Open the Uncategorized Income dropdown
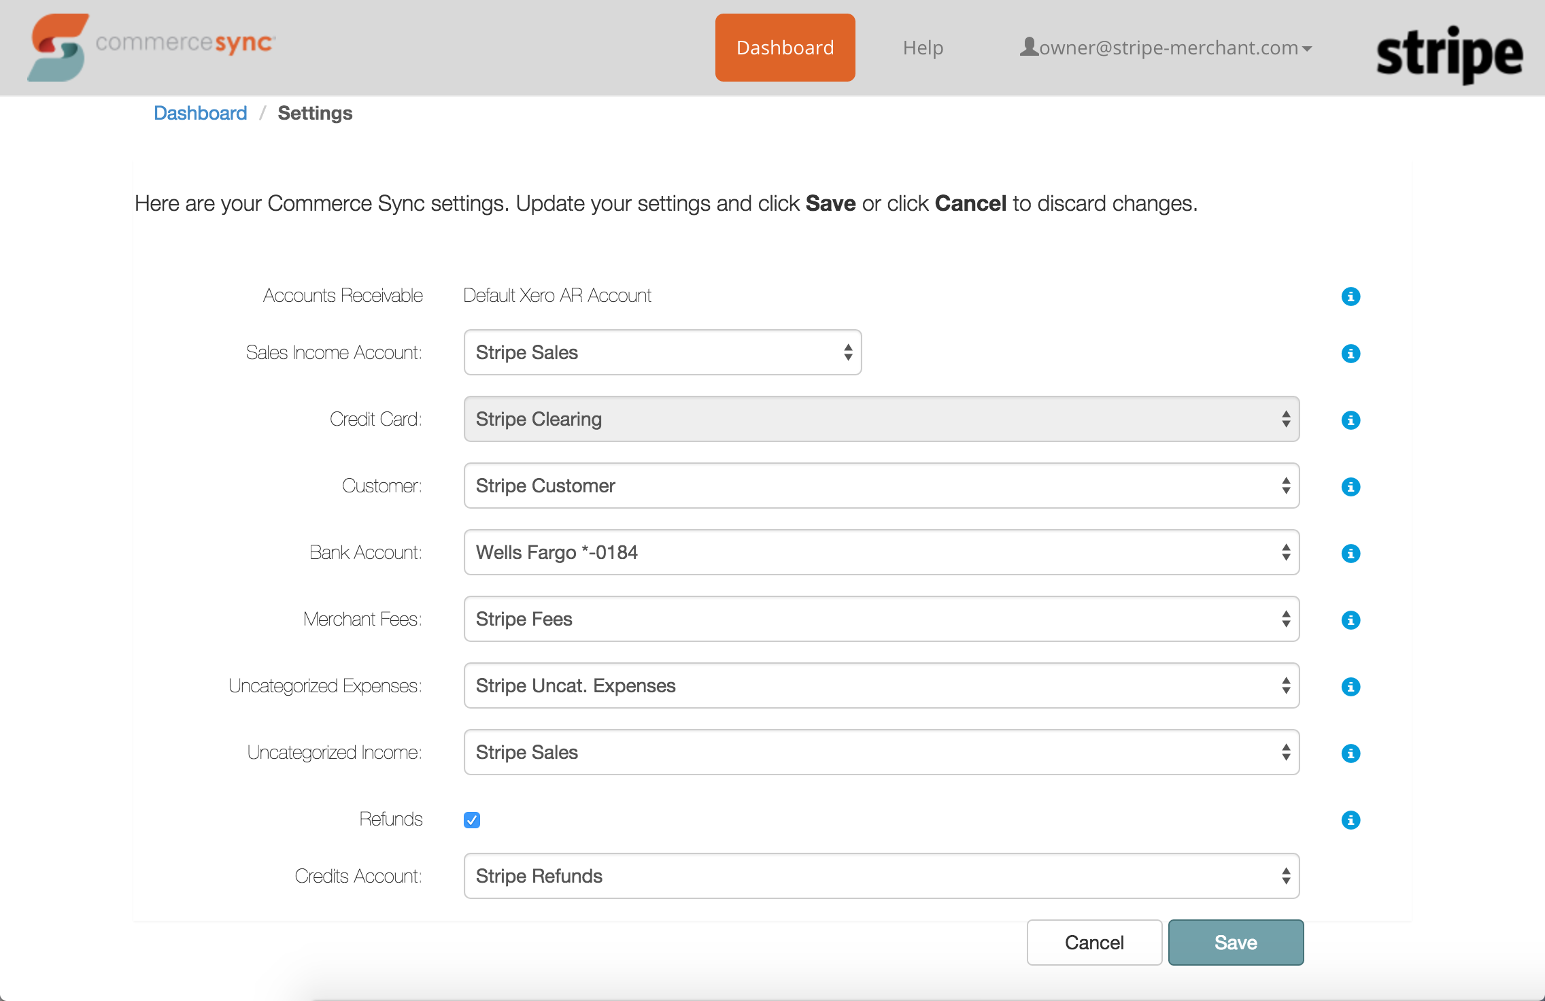Screen dimensions: 1545x1001 pyautogui.click(x=881, y=752)
